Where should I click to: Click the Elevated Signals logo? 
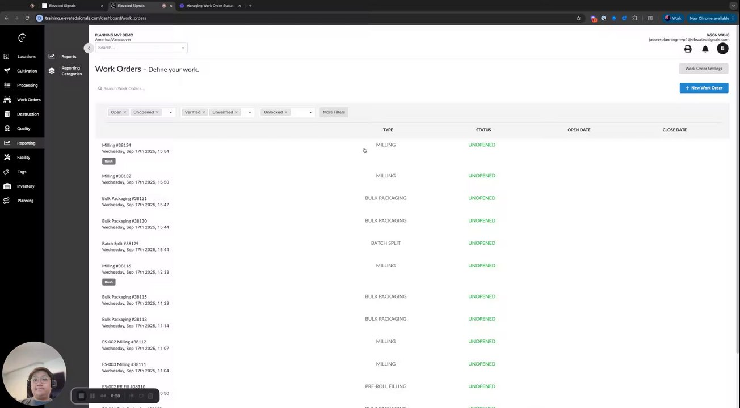click(x=22, y=38)
